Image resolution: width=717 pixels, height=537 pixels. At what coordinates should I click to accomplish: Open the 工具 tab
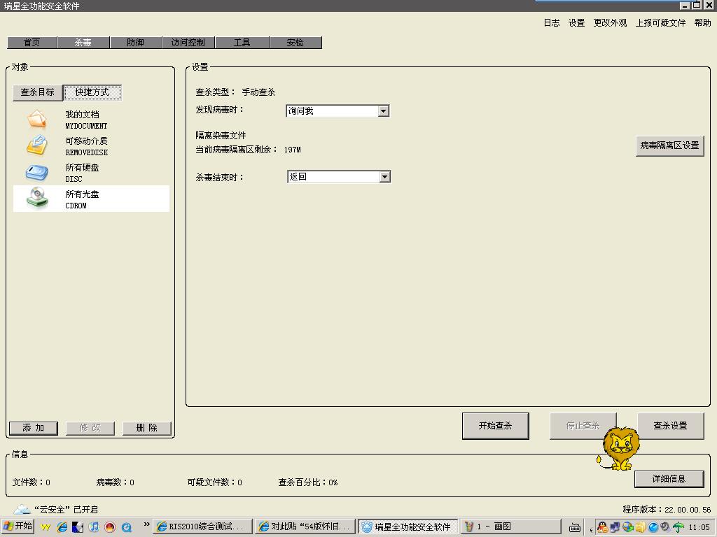[x=242, y=43]
